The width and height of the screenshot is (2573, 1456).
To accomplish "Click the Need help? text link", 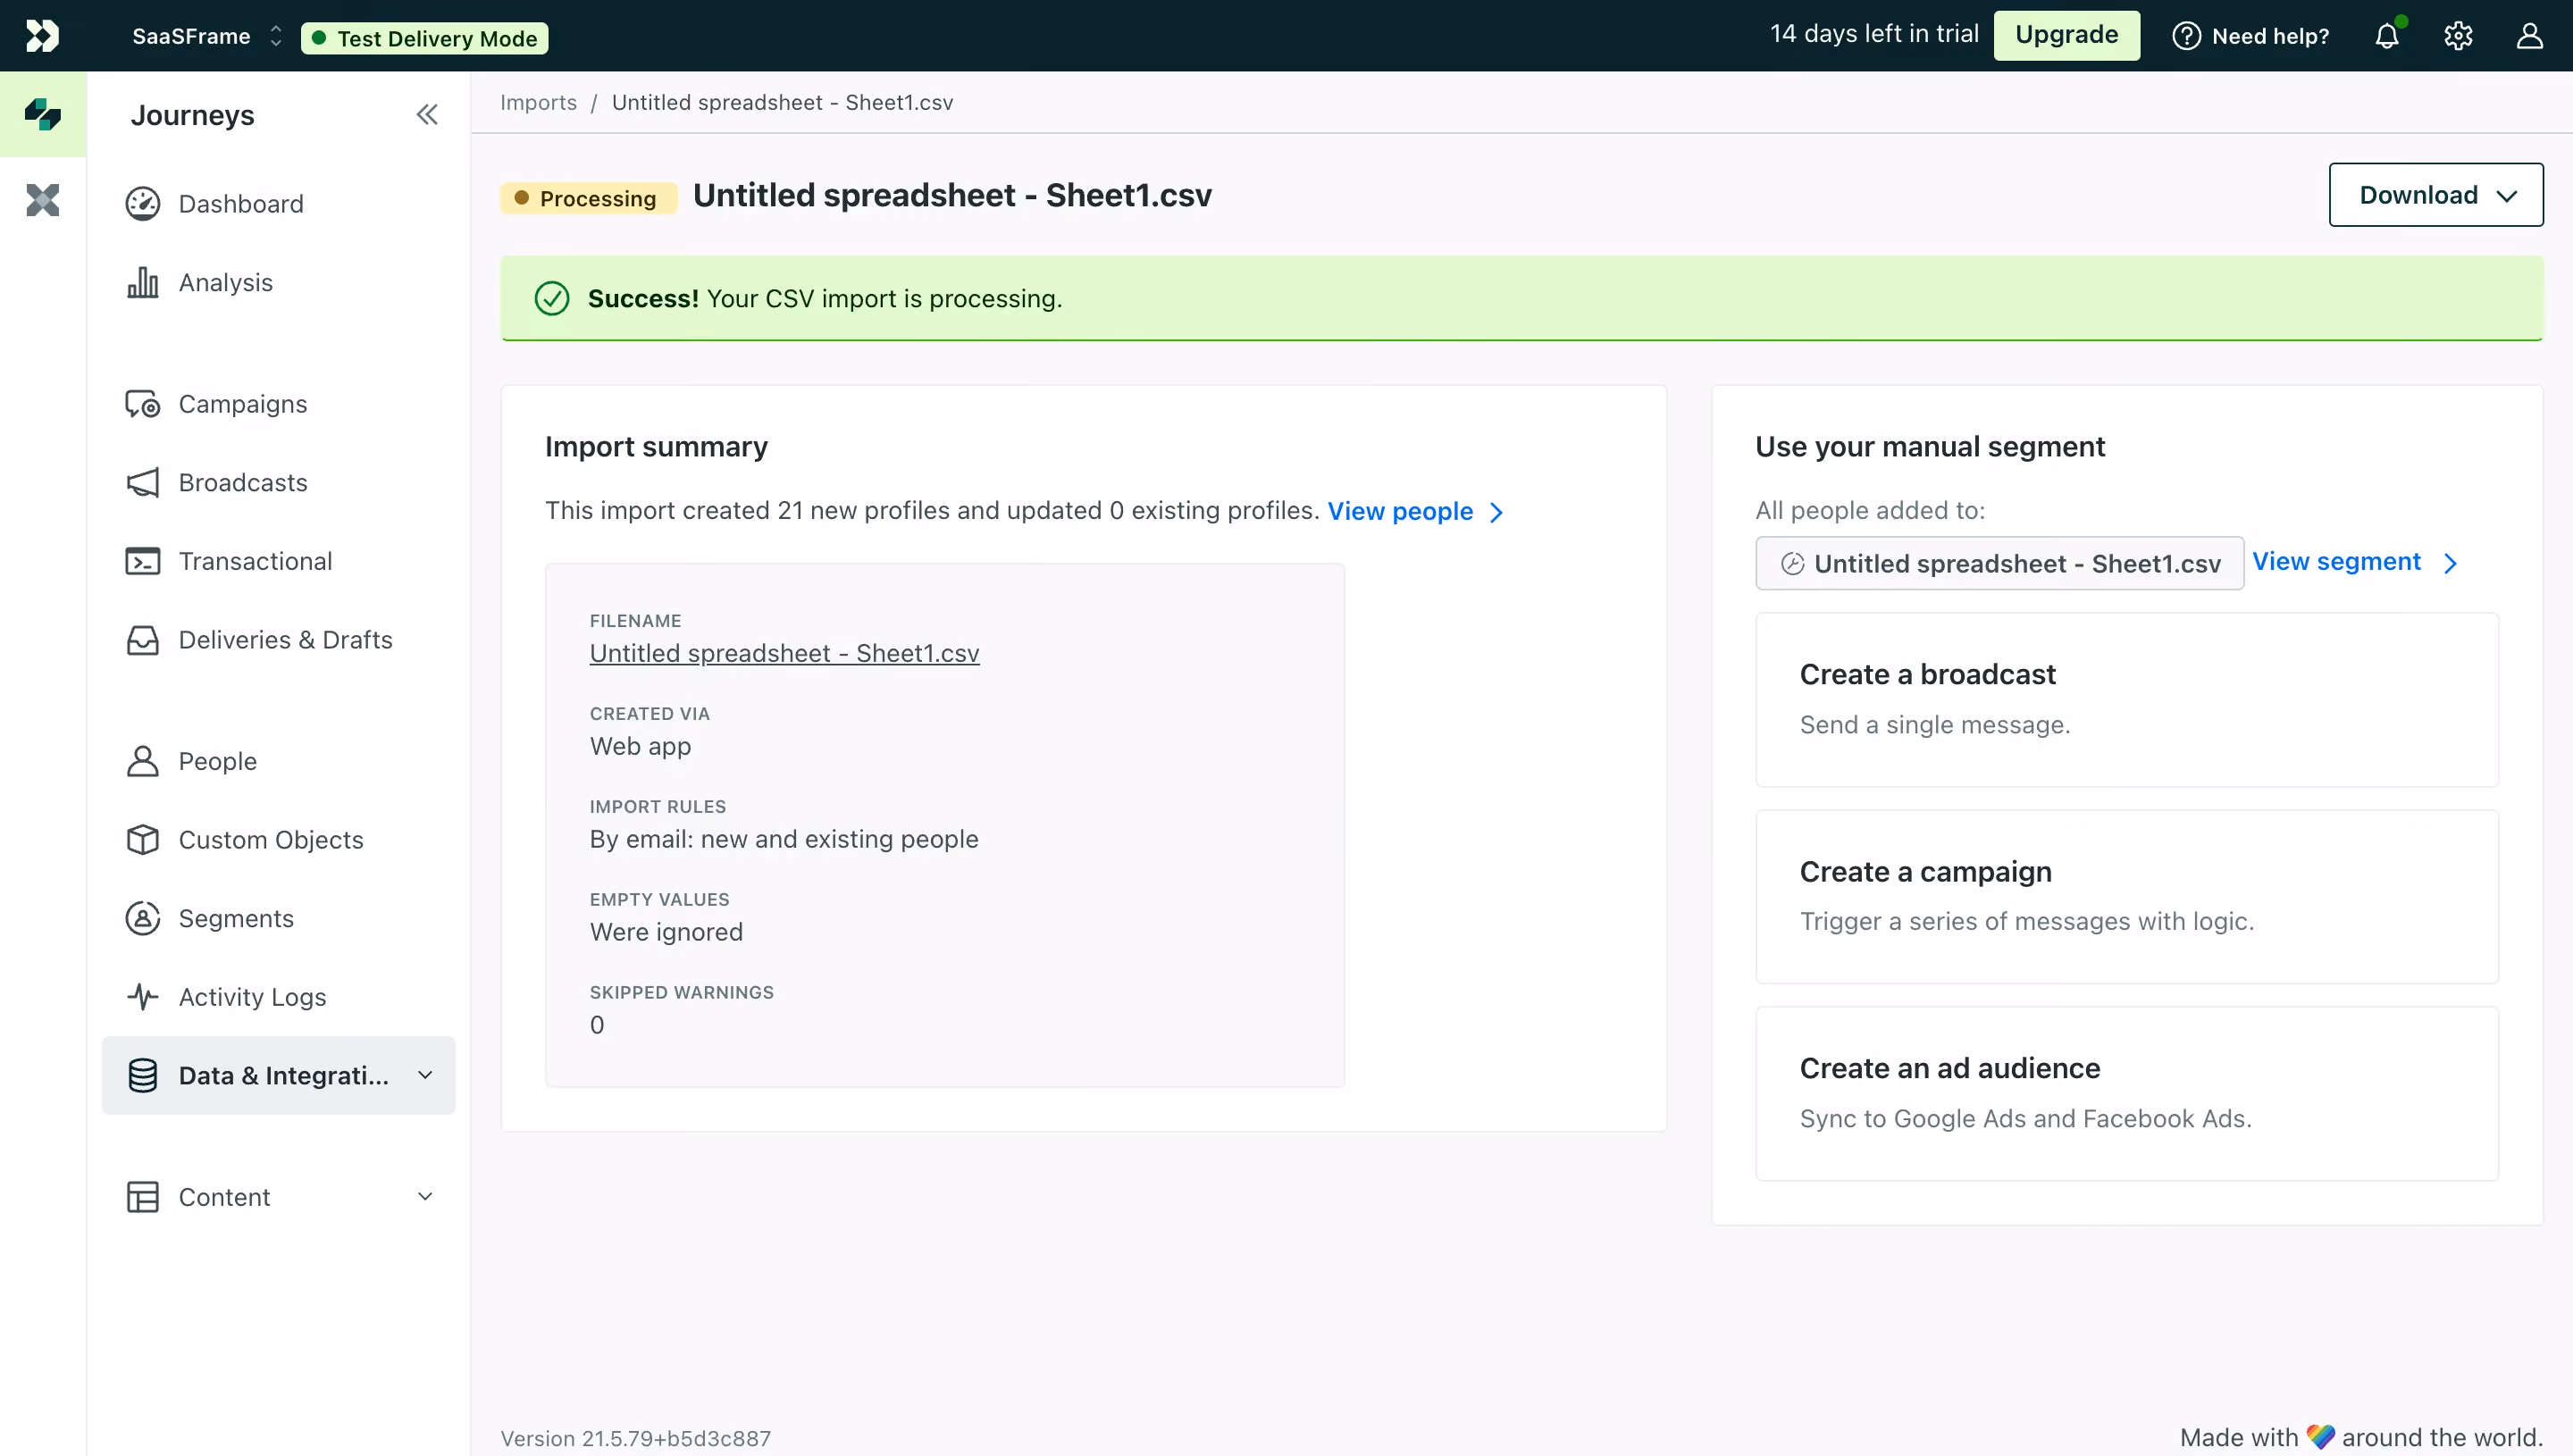I will (x=2270, y=36).
